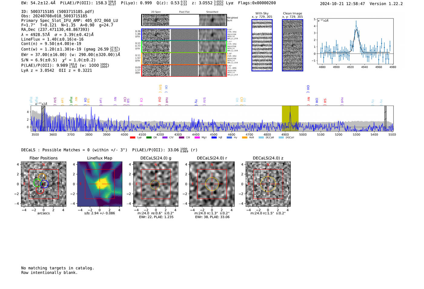Click the No matching targets in catalog message
Viewport: 424px width, 289px height.
pyautogui.click(x=58, y=268)
